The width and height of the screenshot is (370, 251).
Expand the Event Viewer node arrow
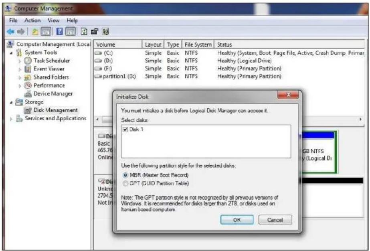[20, 69]
